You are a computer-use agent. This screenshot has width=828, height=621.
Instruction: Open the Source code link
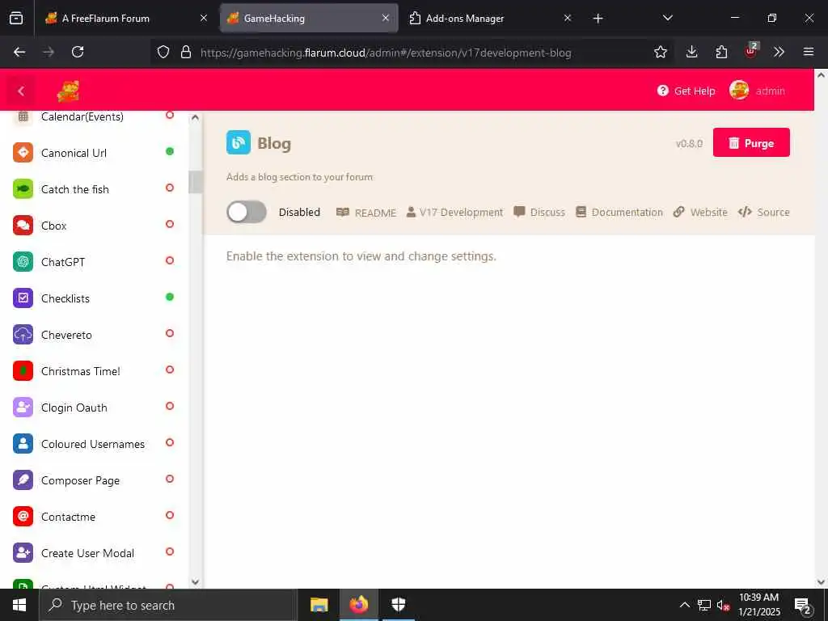(x=763, y=213)
